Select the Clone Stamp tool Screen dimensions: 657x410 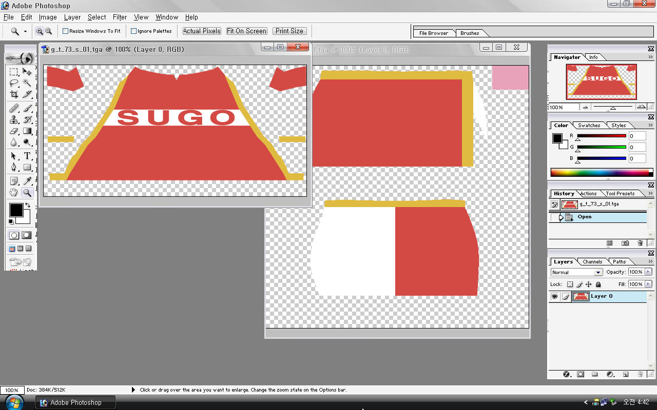click(14, 119)
